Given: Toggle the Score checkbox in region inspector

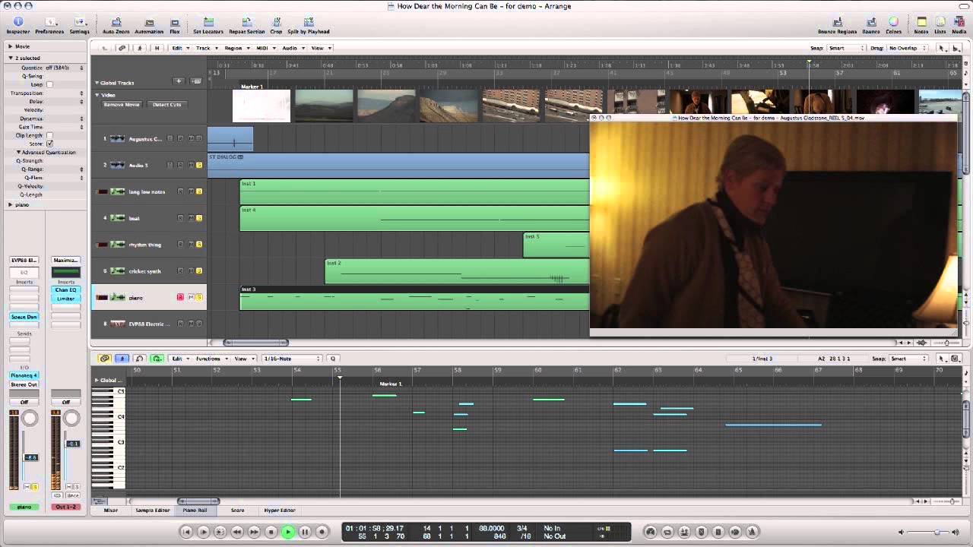Looking at the screenshot, I should pyautogui.click(x=49, y=144).
